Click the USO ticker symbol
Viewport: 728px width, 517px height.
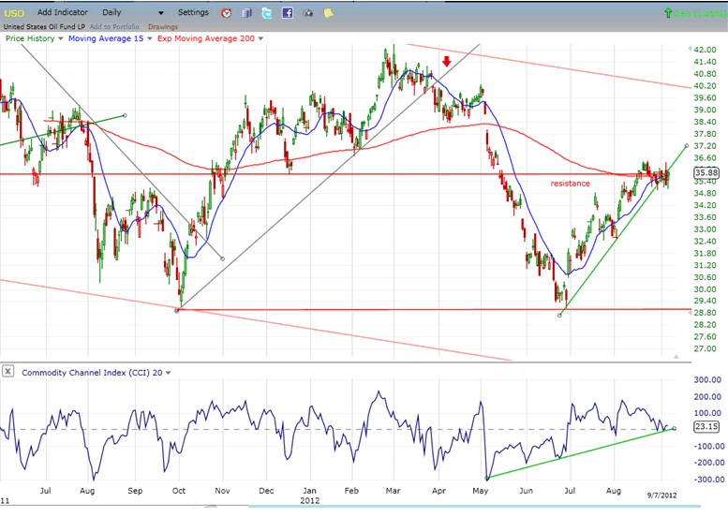pyautogui.click(x=14, y=13)
